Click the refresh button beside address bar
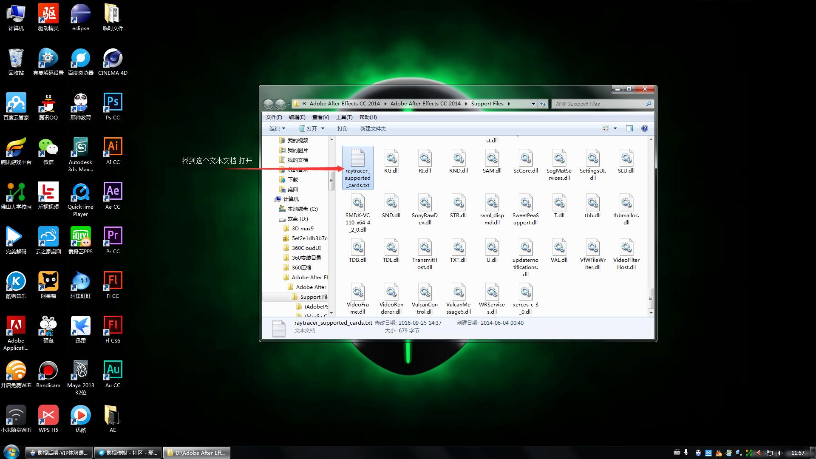The image size is (816, 459). 543,104
